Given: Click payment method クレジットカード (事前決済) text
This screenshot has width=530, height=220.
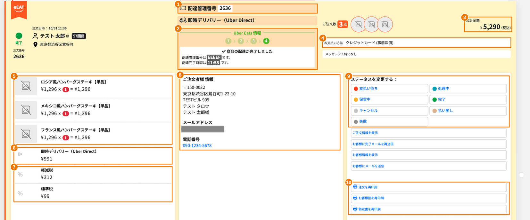Looking at the screenshot, I should pos(369,43).
